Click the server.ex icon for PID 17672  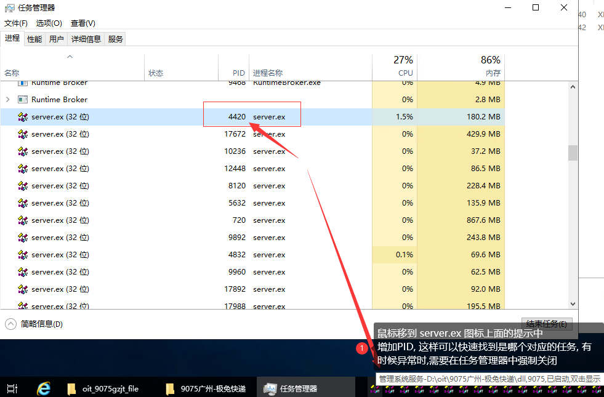23,134
